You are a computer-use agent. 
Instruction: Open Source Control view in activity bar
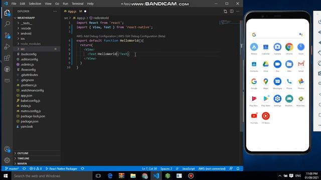coord(7,35)
